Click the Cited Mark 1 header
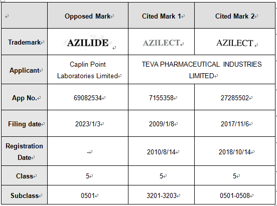 162,16
